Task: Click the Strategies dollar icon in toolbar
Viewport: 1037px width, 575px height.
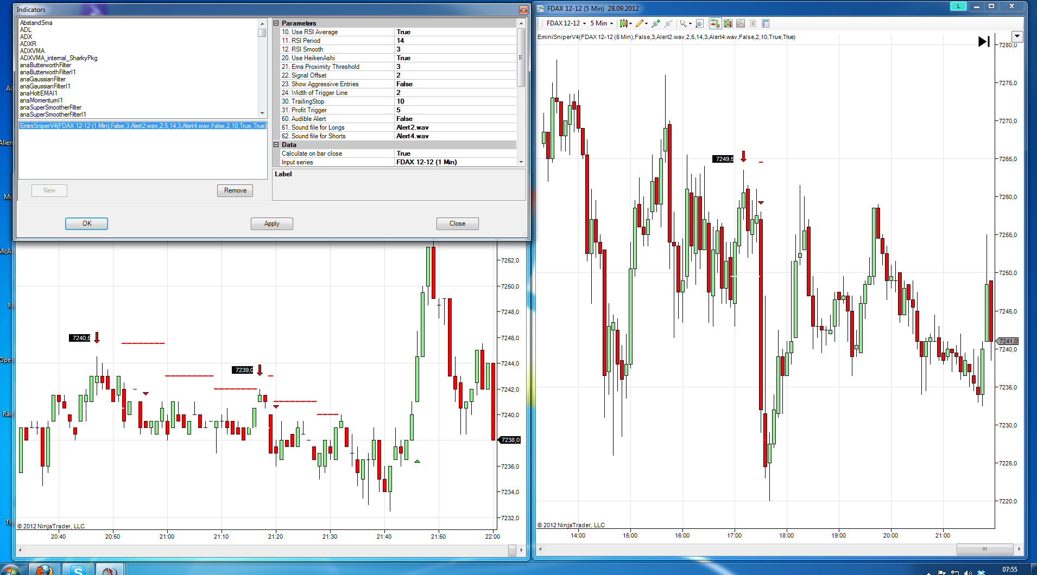Action: (x=753, y=23)
